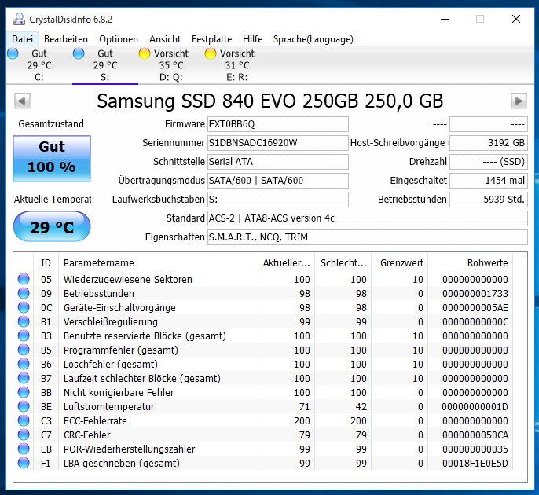Click status orb for Luftstromtemperatur row
539x495 pixels.
point(24,406)
